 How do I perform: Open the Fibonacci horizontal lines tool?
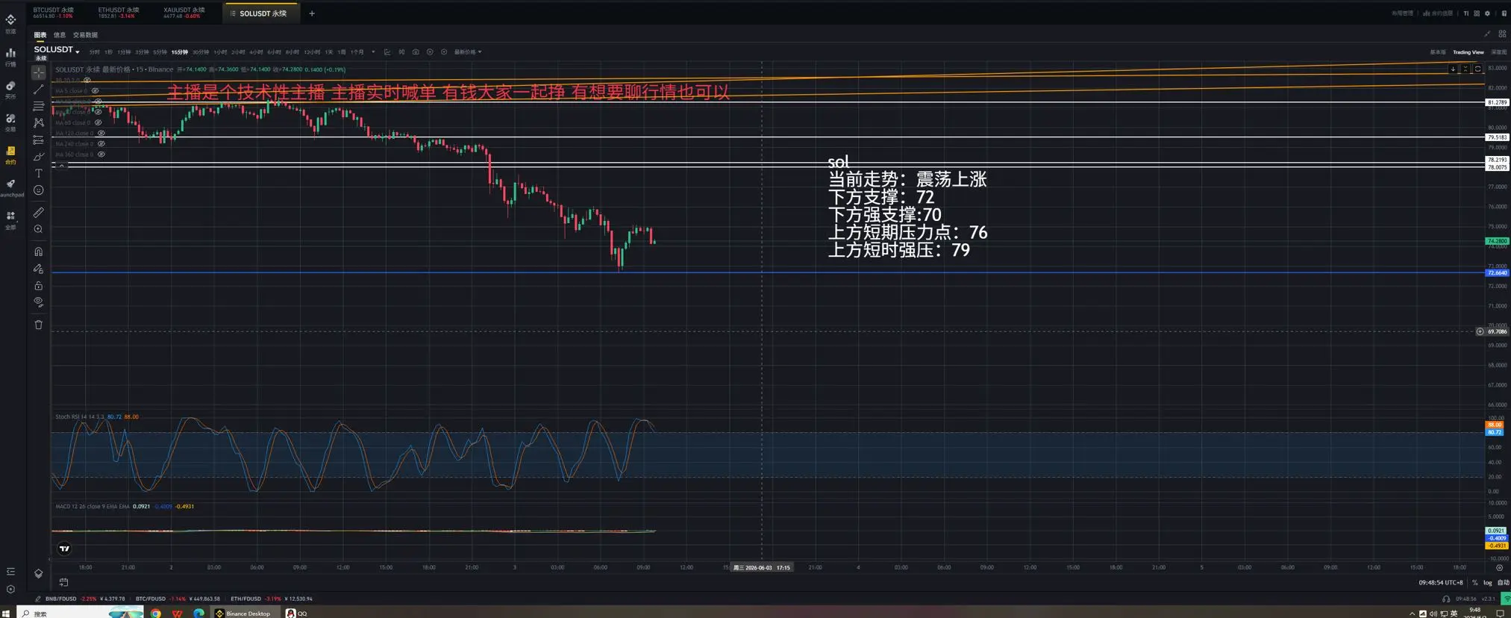pyautogui.click(x=39, y=107)
